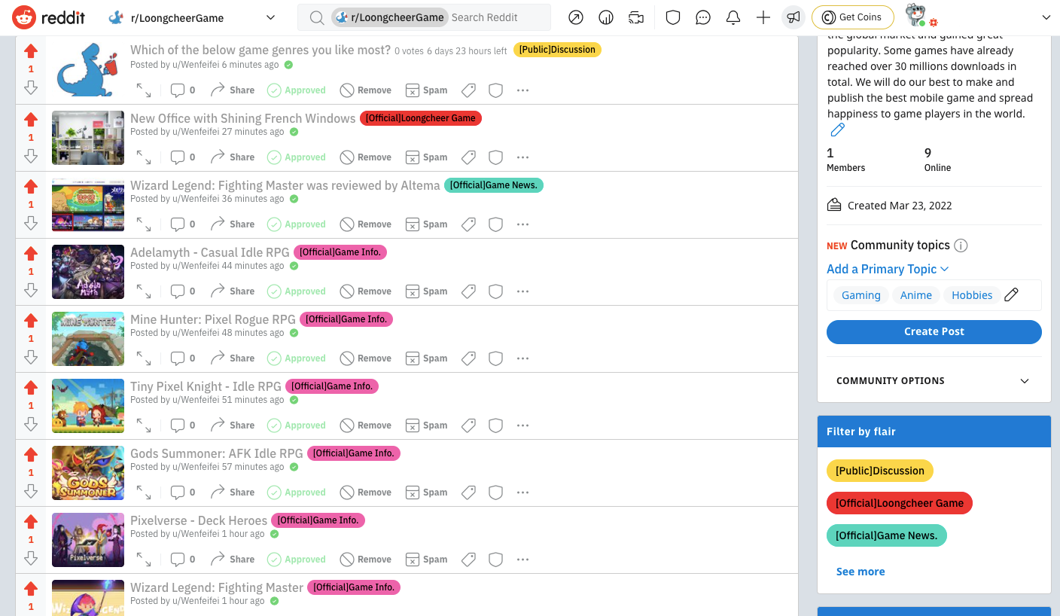Screen dimensions: 1060x616
Task: Open more options on Gods Summoner post
Action: click(x=523, y=492)
